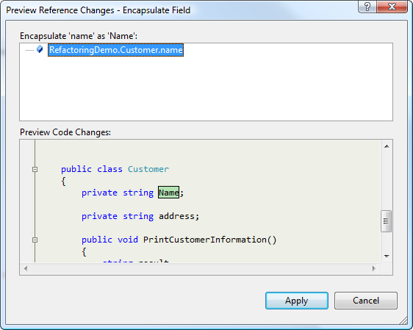The height and width of the screenshot is (330, 413).
Task: Click the horizontal scrollbar track in code preview
Action: [200, 269]
